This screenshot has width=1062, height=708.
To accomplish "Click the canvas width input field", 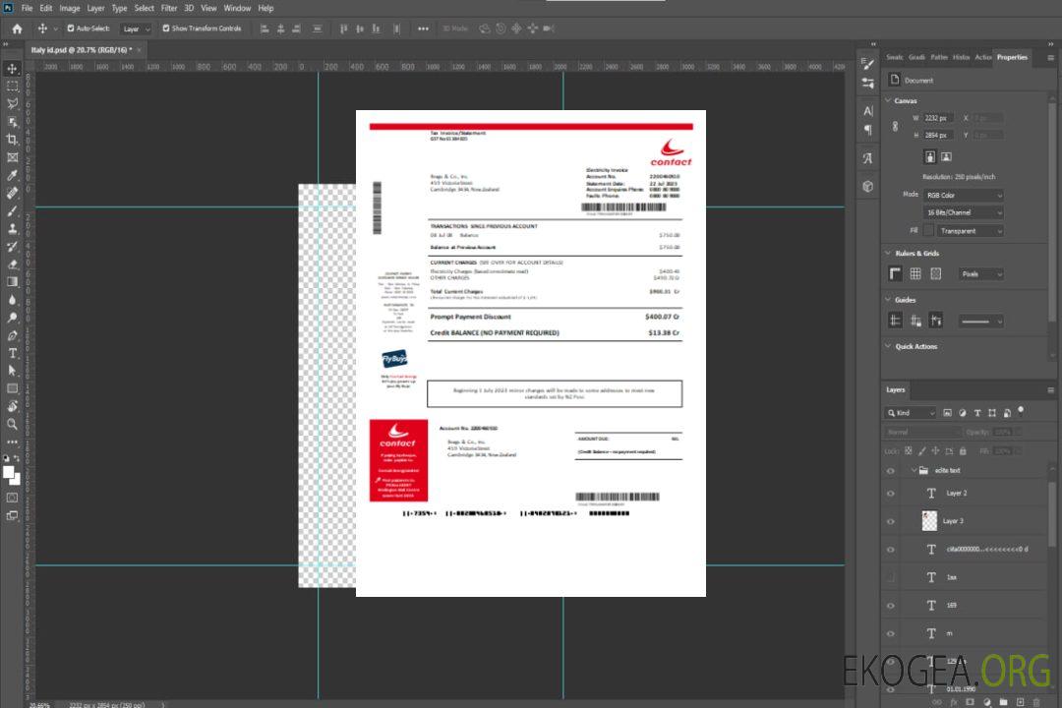I will (938, 118).
